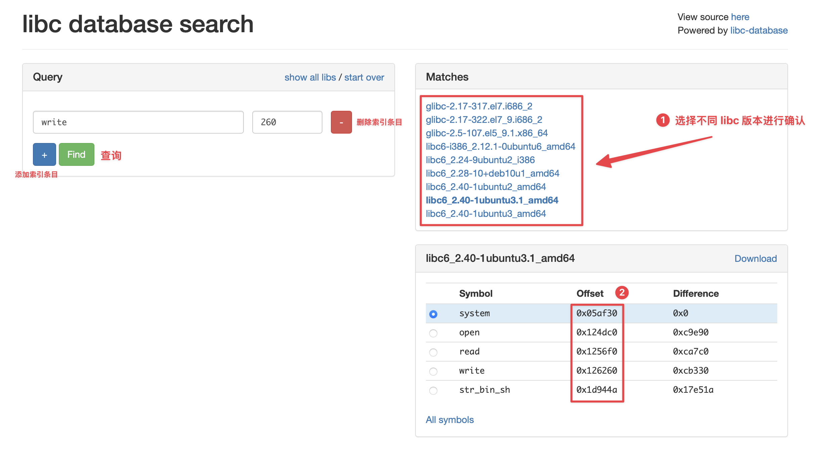Image resolution: width=829 pixels, height=474 pixels.
Task: Click the View source here link
Action: [x=740, y=17]
